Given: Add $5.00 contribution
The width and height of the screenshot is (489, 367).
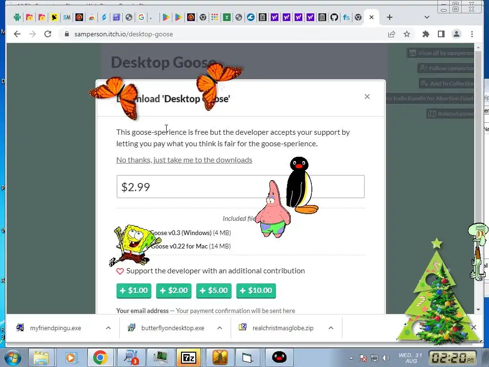Looking at the screenshot, I should tap(214, 291).
